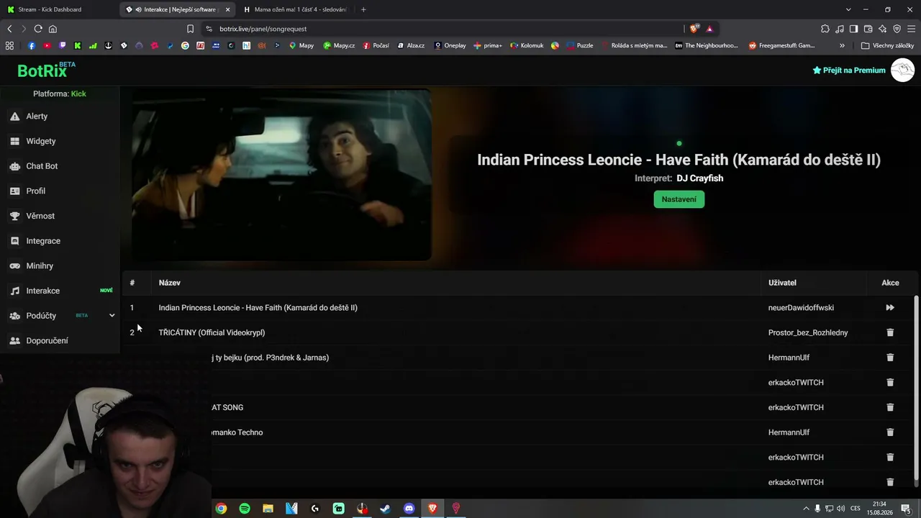Open File Explorer from taskbar
Screen dimensions: 921x518
[268, 509]
